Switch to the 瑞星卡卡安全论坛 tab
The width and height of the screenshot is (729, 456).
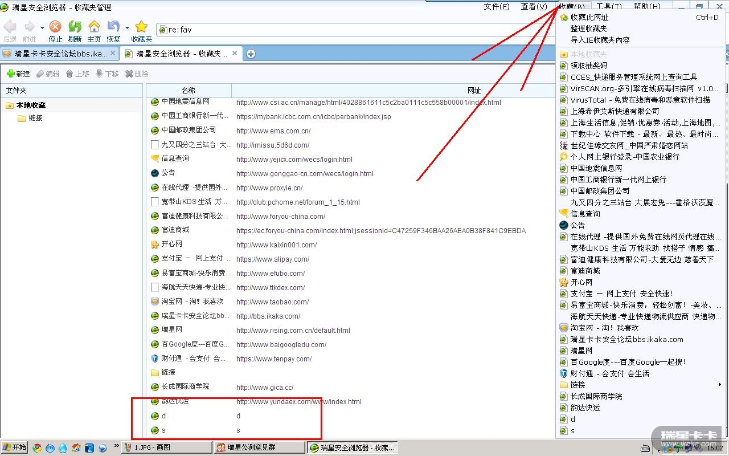pos(59,53)
